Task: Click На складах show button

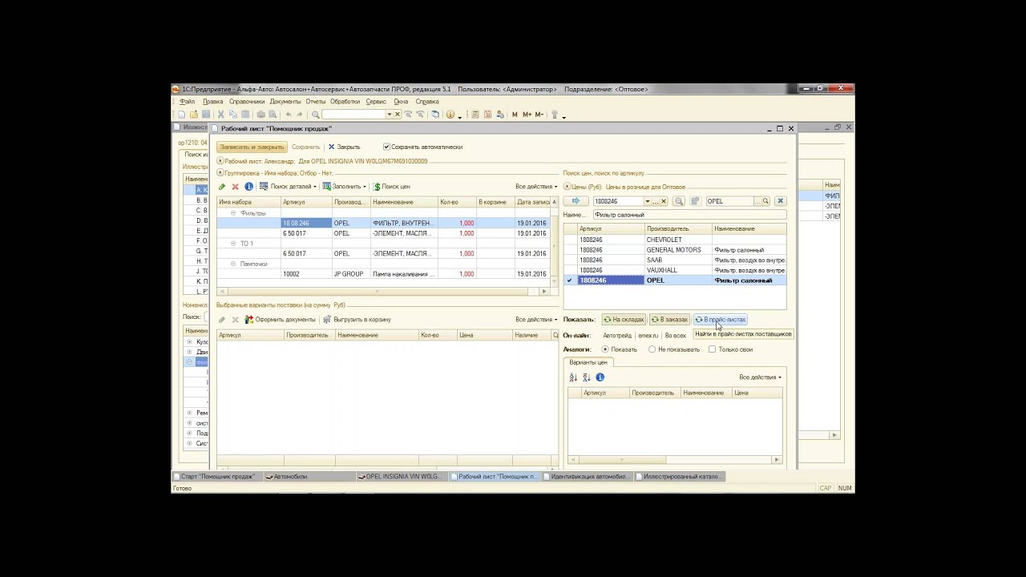Action: [624, 320]
